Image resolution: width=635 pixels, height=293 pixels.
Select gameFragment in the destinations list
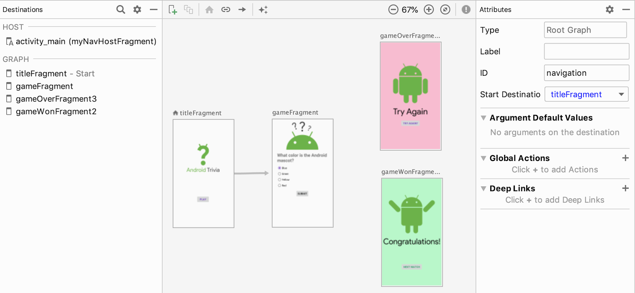(x=44, y=86)
